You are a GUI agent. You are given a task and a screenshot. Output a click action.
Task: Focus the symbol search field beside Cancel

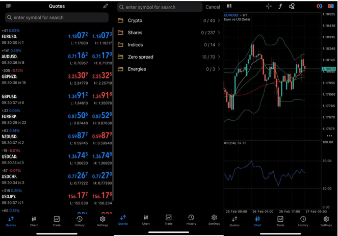click(160, 7)
